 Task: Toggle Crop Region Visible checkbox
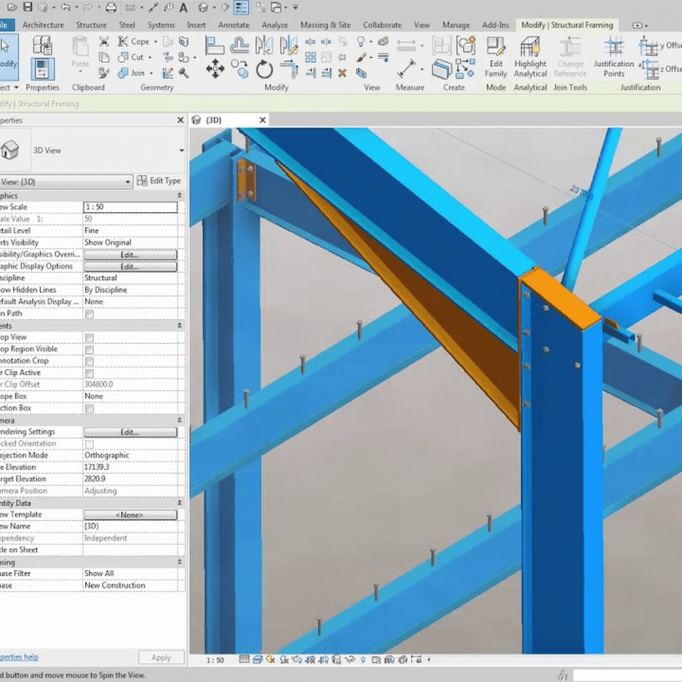[90, 350]
